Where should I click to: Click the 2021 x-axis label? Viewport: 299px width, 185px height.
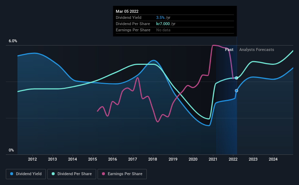pyautogui.click(x=213, y=159)
